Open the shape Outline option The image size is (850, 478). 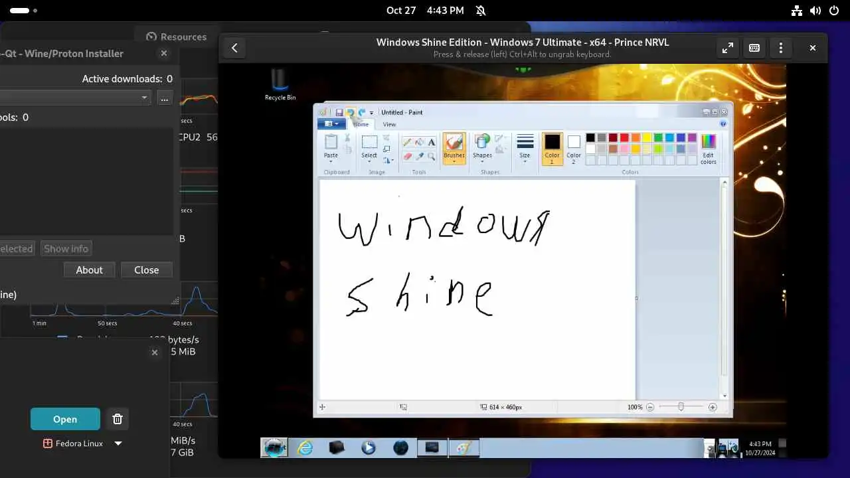[x=501, y=139]
